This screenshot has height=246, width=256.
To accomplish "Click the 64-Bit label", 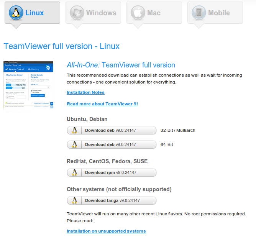I will (167, 144).
